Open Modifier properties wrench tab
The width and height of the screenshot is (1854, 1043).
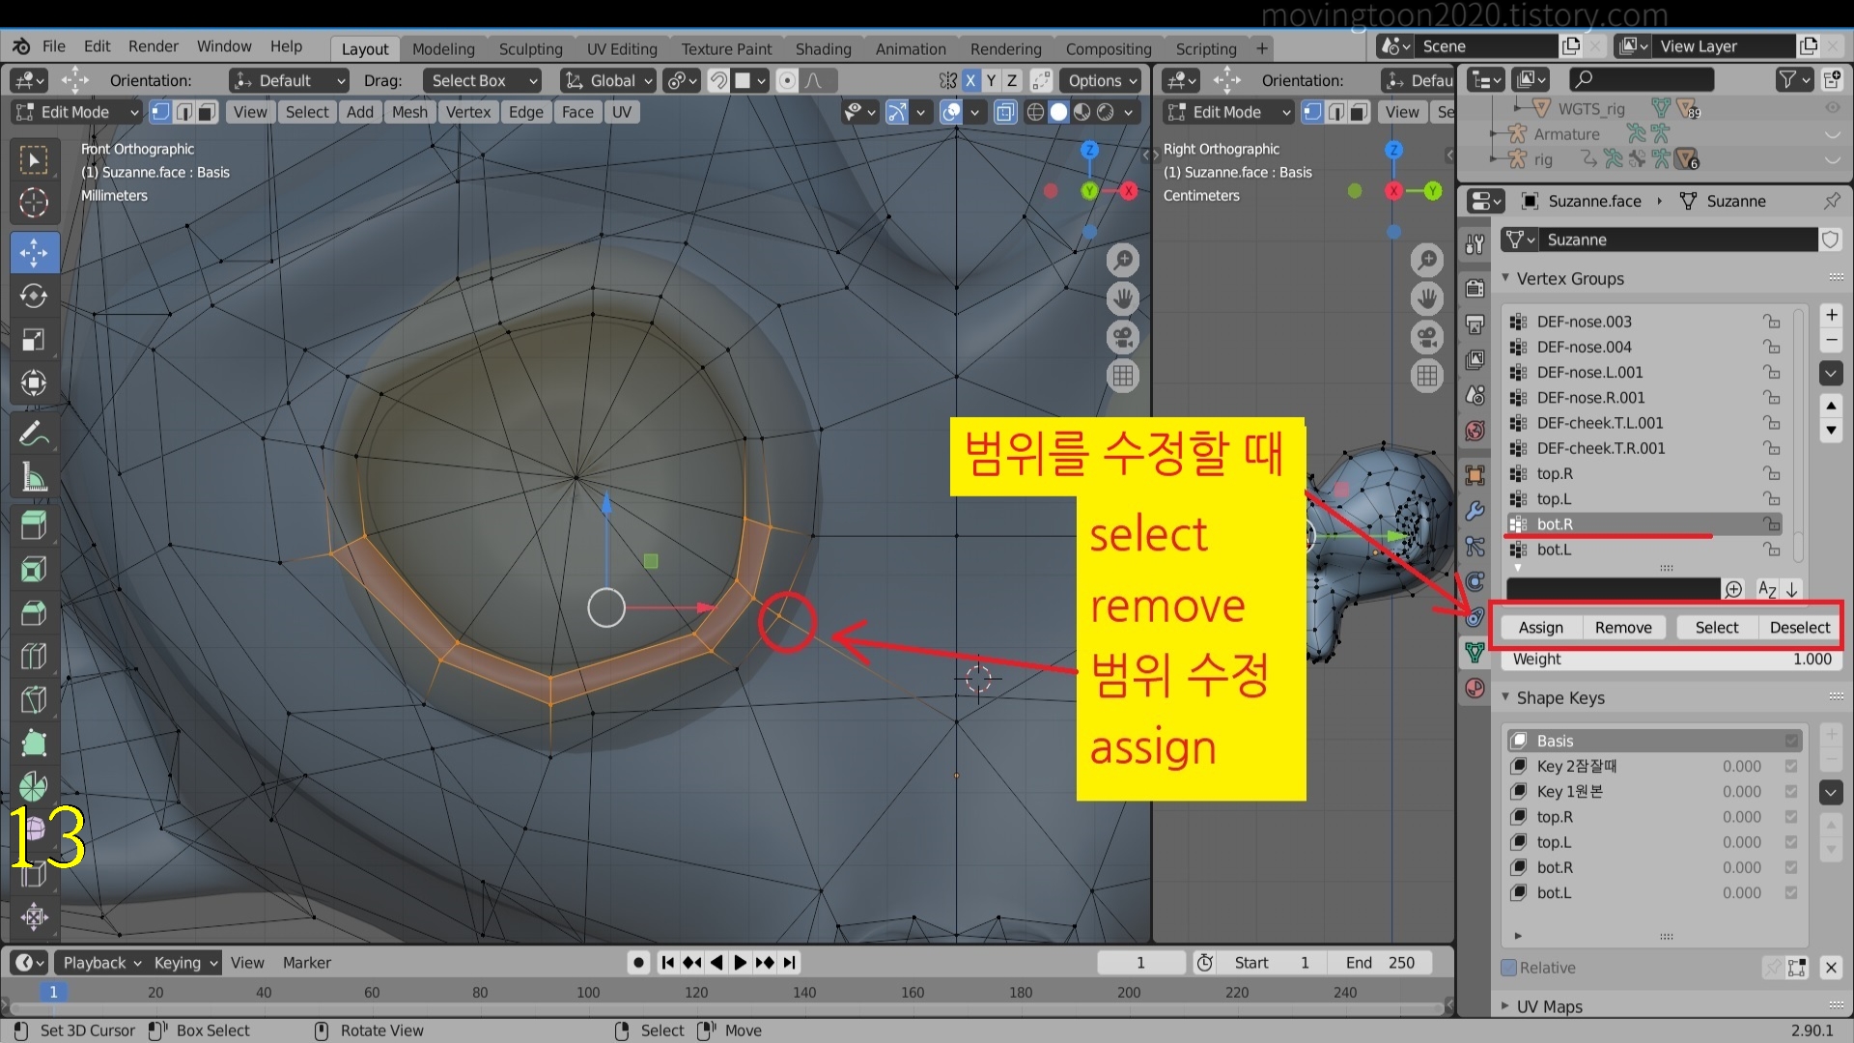[1475, 511]
